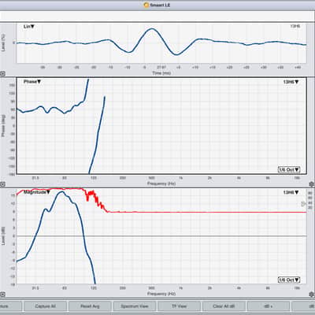315x315 pixels.
Task: Click the Smaart LE title icon
Action: pyautogui.click(x=146, y=5)
